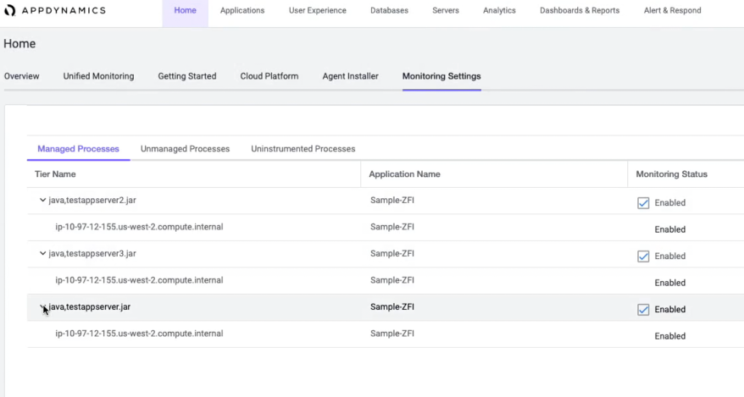Select the Managed Processes tab
744x397 pixels.
point(78,149)
